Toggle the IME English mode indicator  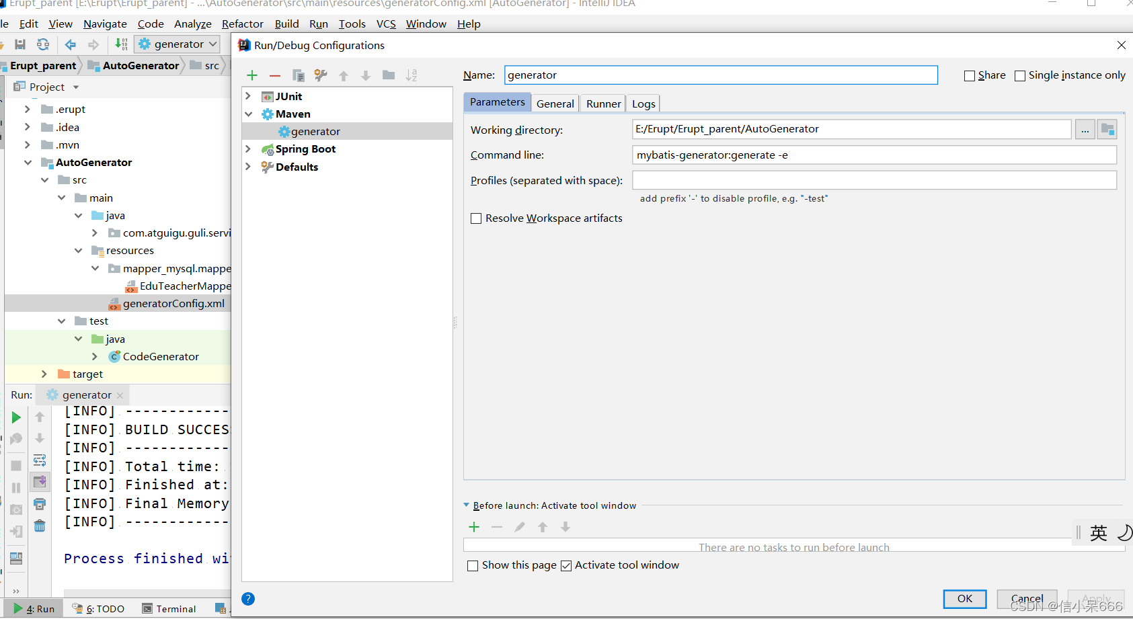(x=1098, y=533)
